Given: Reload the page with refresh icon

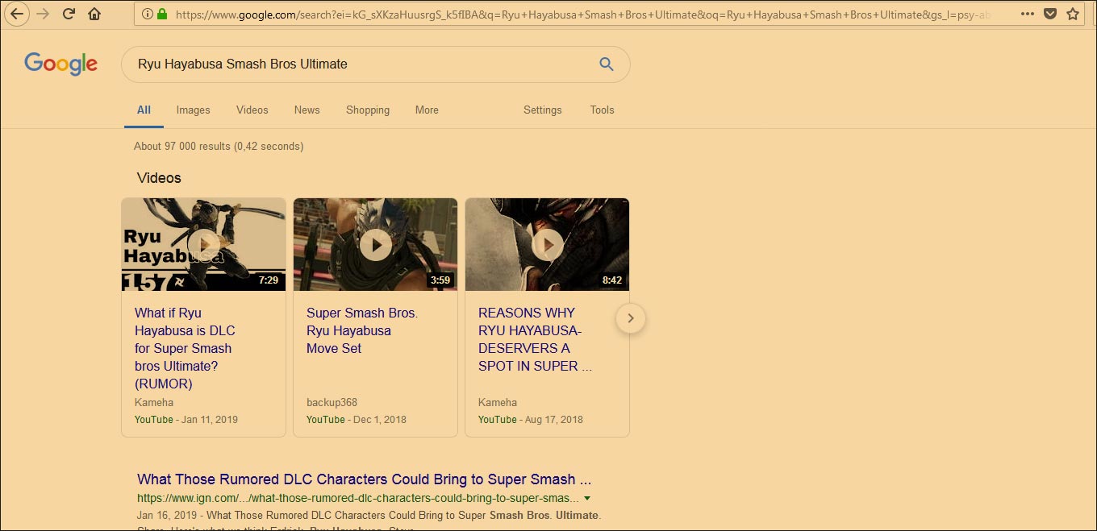Looking at the screenshot, I should click(68, 14).
